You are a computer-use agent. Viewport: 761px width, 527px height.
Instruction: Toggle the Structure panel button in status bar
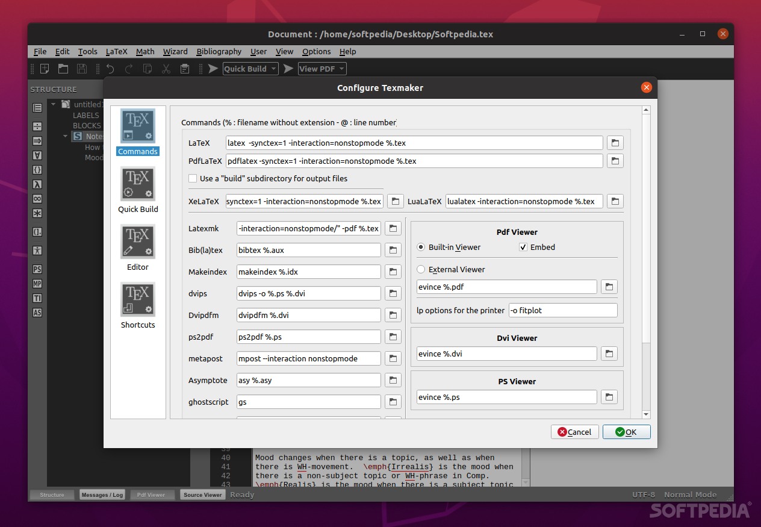52,494
